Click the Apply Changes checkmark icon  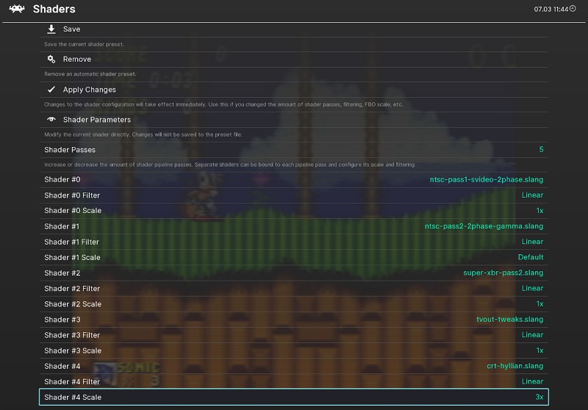pos(51,90)
